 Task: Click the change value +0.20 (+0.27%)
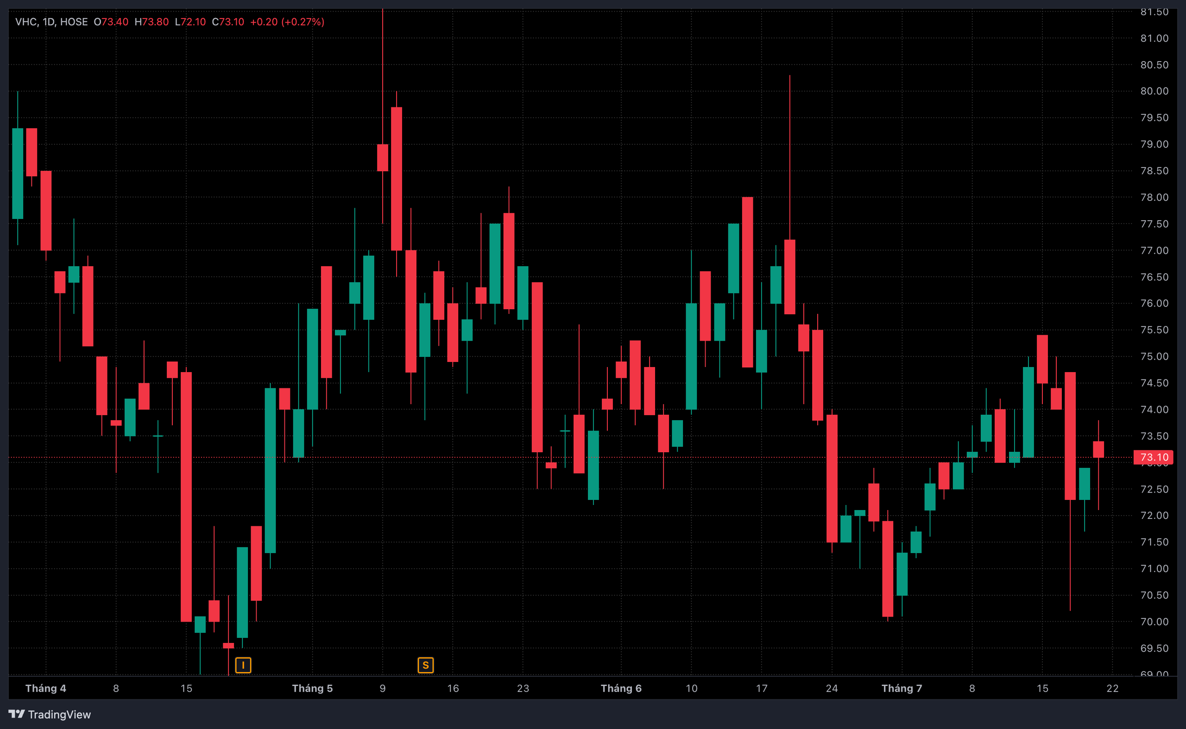pyautogui.click(x=287, y=22)
